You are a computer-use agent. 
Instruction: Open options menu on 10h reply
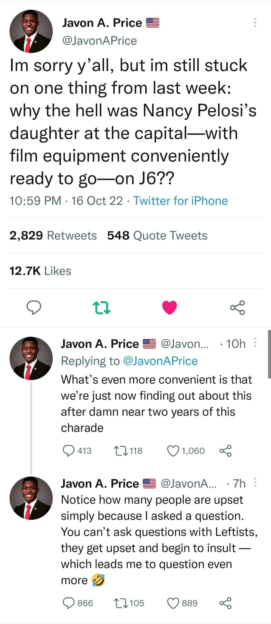coord(255,342)
